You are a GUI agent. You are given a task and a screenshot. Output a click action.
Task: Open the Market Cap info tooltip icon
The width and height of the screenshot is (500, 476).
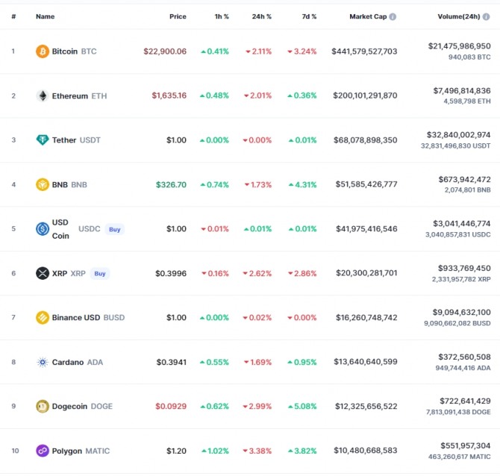(x=393, y=16)
